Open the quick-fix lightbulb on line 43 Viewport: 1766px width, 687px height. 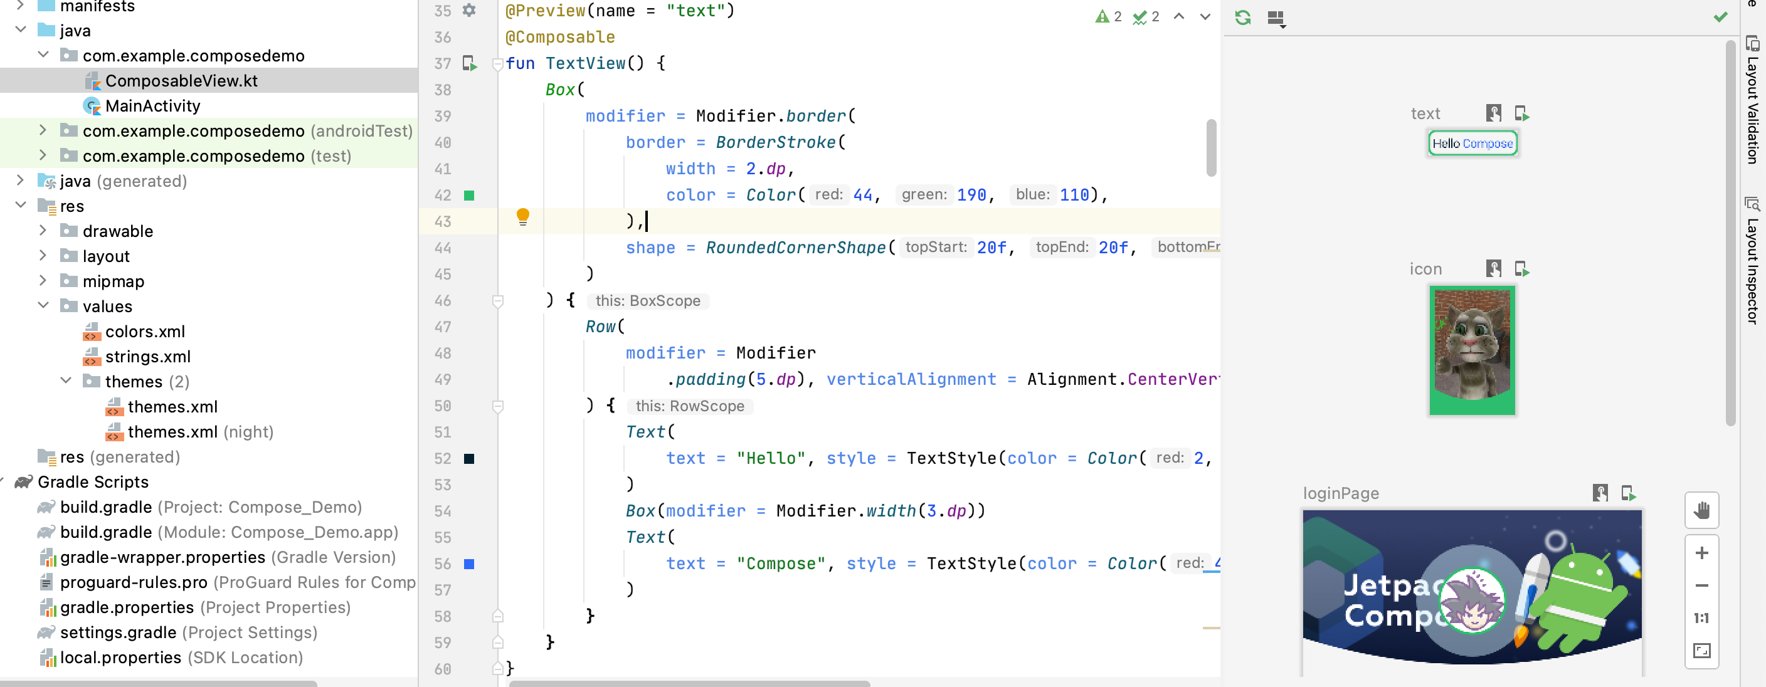point(523,216)
